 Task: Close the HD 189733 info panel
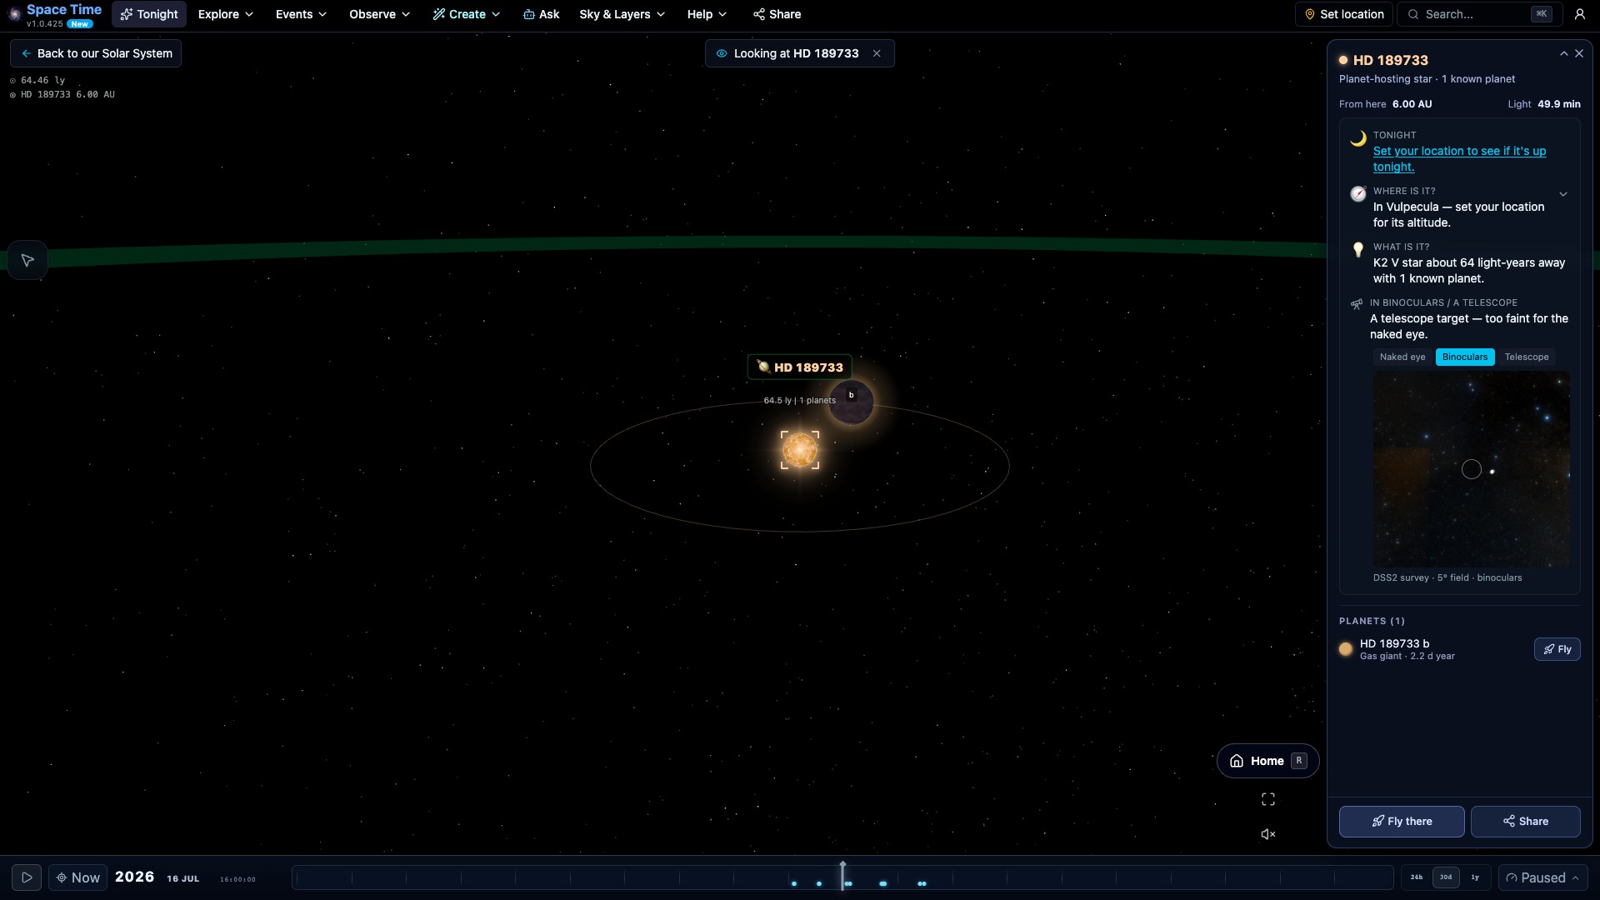point(1579,53)
